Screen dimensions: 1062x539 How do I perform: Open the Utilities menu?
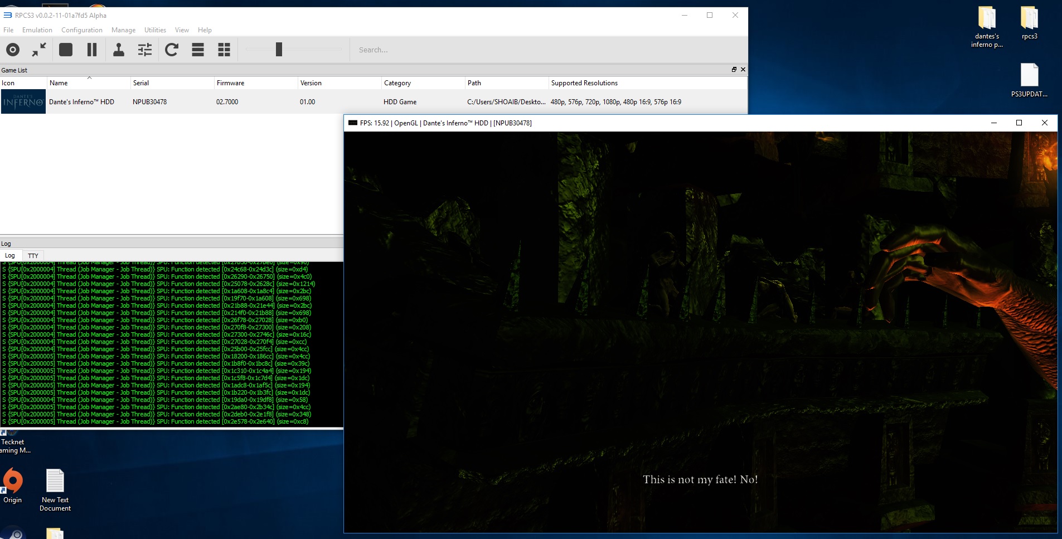(155, 30)
